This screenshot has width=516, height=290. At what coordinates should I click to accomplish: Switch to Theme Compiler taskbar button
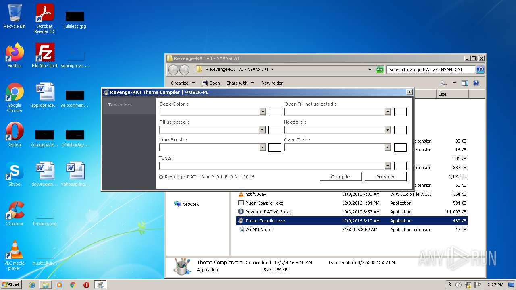(x=100, y=285)
